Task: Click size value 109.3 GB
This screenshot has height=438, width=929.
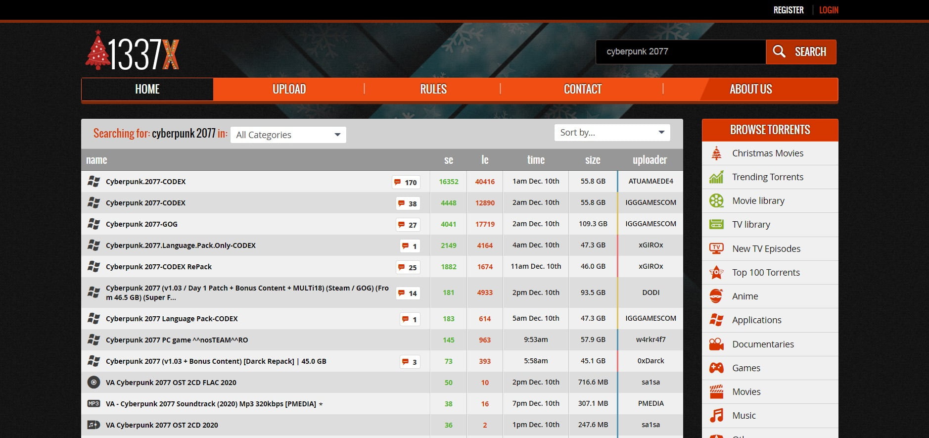Action: (x=593, y=224)
